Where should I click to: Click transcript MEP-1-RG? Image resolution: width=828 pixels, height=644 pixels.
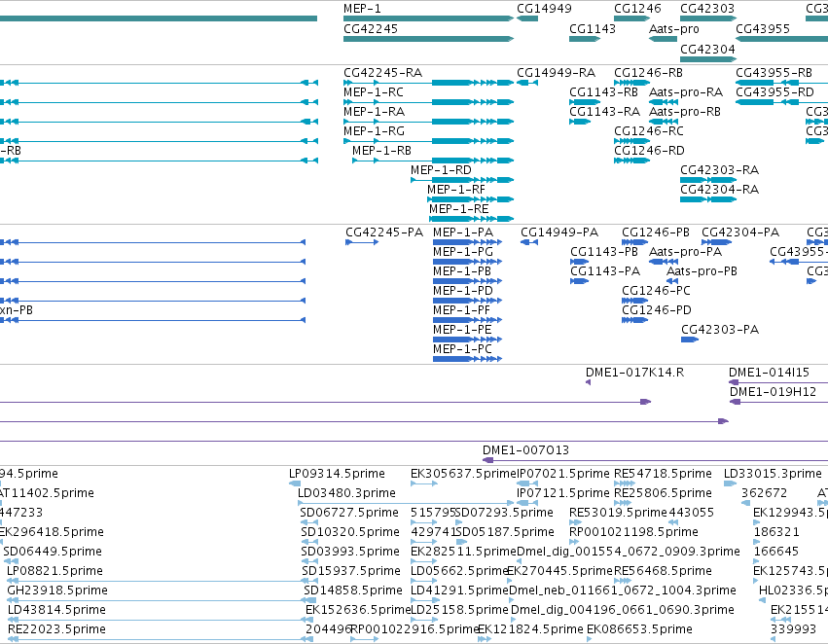(x=428, y=141)
